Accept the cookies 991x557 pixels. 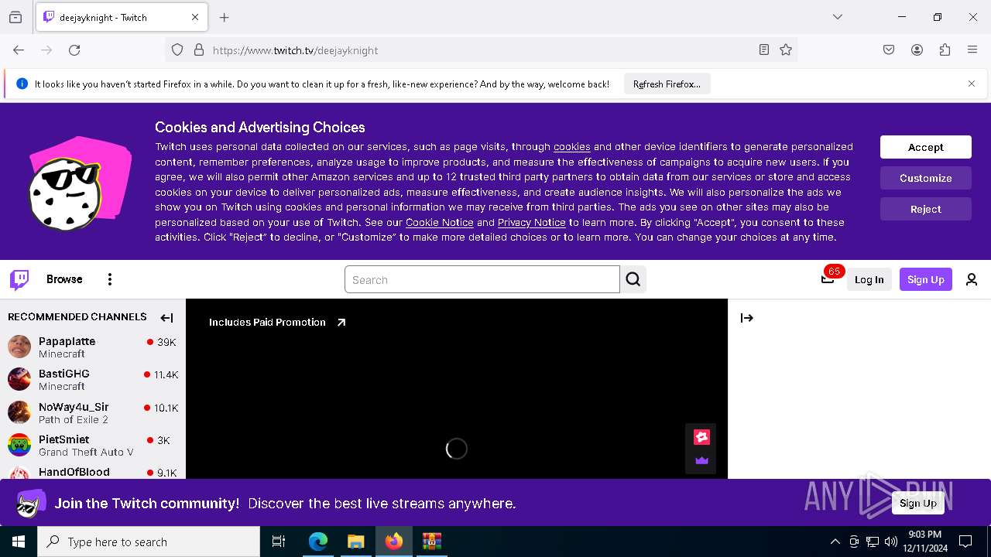[925, 147]
